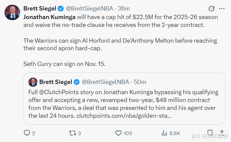This screenshot has width=231, height=142.
Task: Click the reply comment icon
Action: [27, 133]
